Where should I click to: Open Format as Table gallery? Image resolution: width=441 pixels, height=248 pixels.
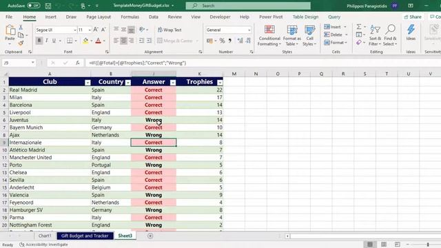(x=292, y=36)
